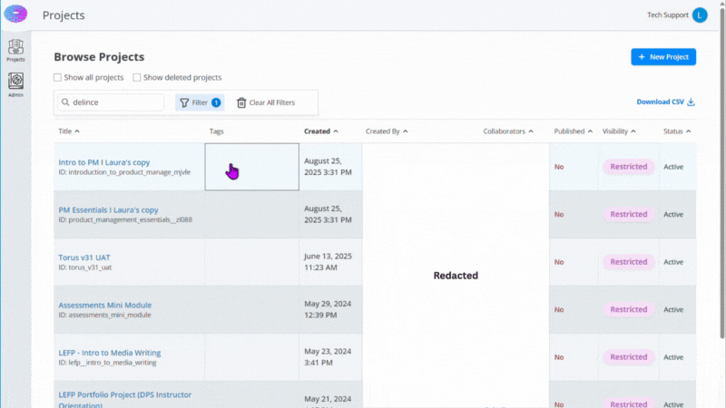Click the New Project button
Viewport: 726px width, 408px height.
(x=663, y=57)
